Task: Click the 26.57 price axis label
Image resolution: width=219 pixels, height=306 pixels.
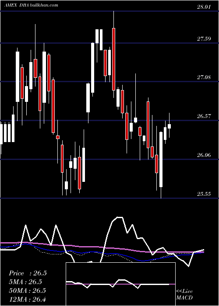Action: pyautogui.click(x=204, y=116)
